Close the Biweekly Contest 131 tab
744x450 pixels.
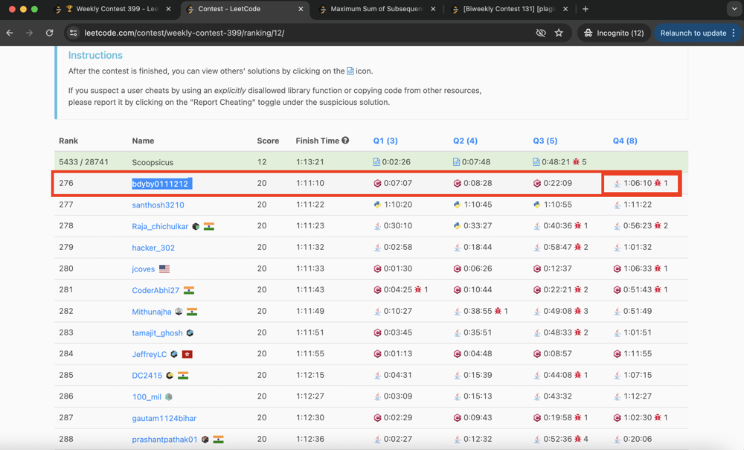tap(565, 9)
